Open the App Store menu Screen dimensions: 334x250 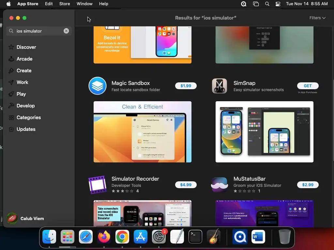[x=28, y=4]
